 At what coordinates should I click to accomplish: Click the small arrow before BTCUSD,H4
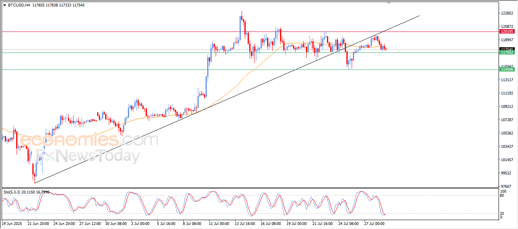tap(4, 5)
